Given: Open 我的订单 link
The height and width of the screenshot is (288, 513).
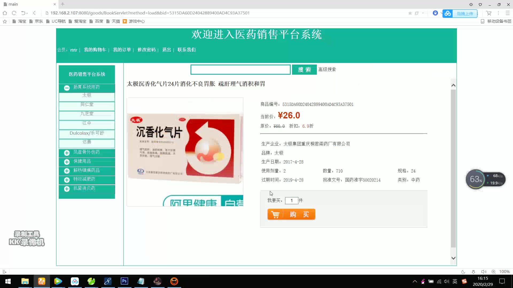Looking at the screenshot, I should pos(122,50).
